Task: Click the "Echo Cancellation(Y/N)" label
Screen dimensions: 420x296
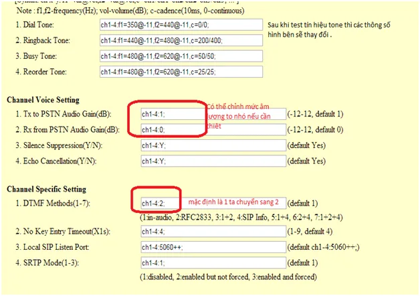Action: [x=60, y=161]
